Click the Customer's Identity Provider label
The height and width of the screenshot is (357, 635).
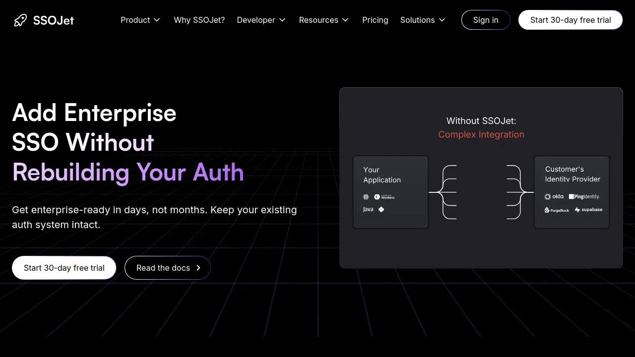pyautogui.click(x=572, y=174)
